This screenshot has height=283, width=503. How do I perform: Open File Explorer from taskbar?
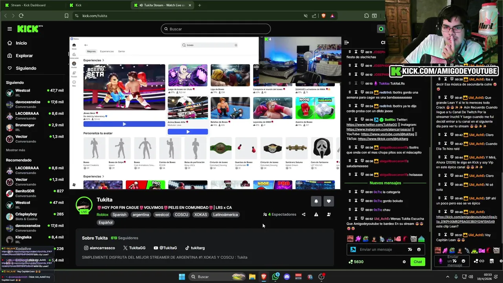tap(252, 277)
